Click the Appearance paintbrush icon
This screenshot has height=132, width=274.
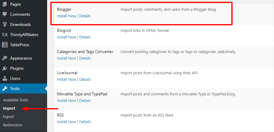click(x=5, y=58)
